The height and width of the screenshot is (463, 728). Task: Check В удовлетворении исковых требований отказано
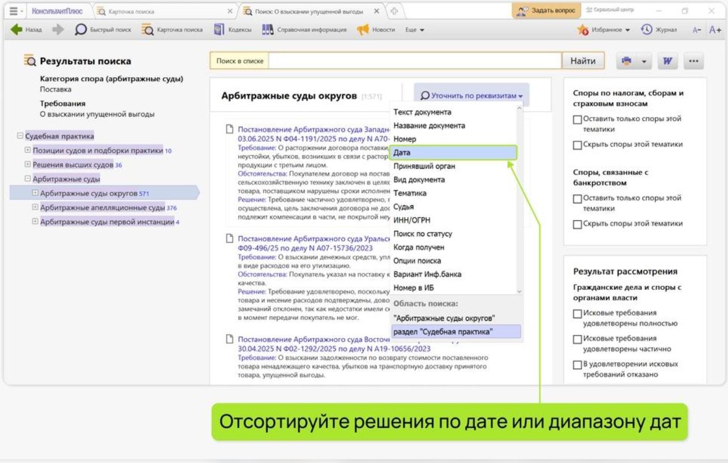(577, 364)
